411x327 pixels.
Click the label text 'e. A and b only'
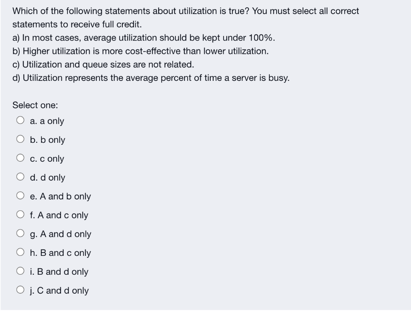[60, 196]
